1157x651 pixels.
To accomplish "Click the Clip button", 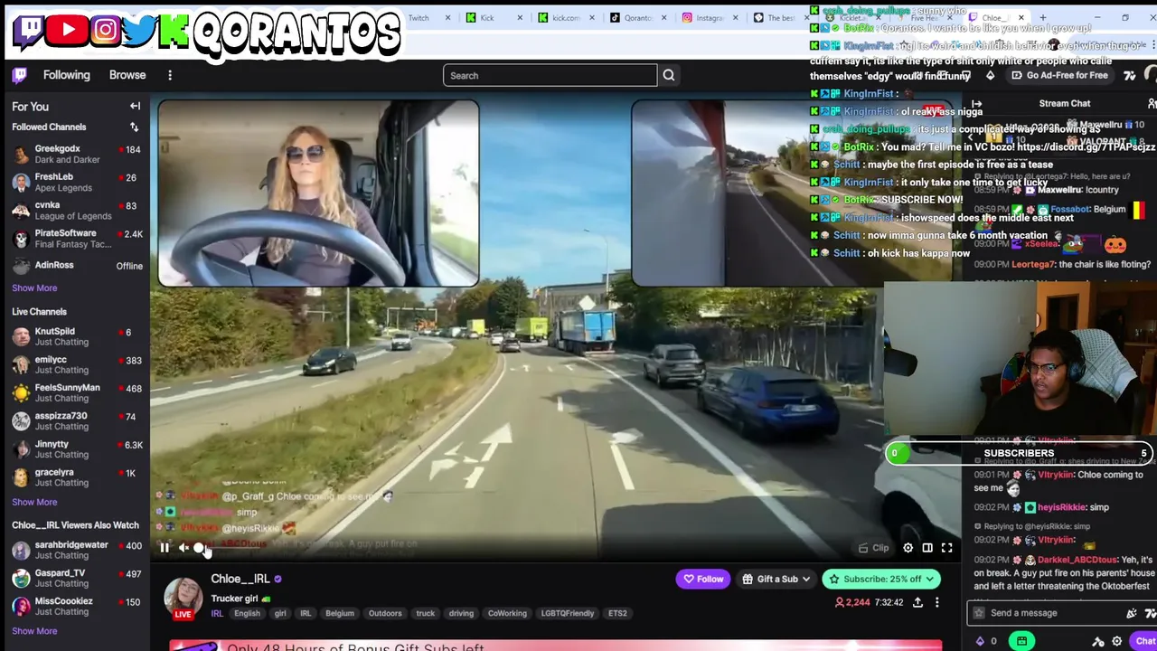I will [x=874, y=548].
